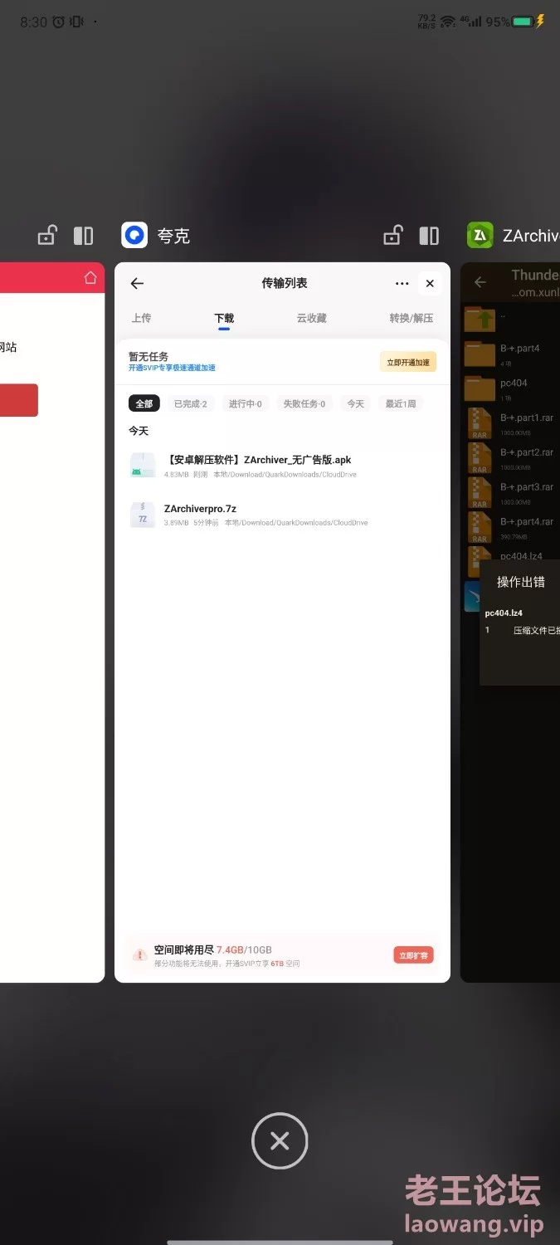Toggle lock for the Quark app card

[392, 236]
